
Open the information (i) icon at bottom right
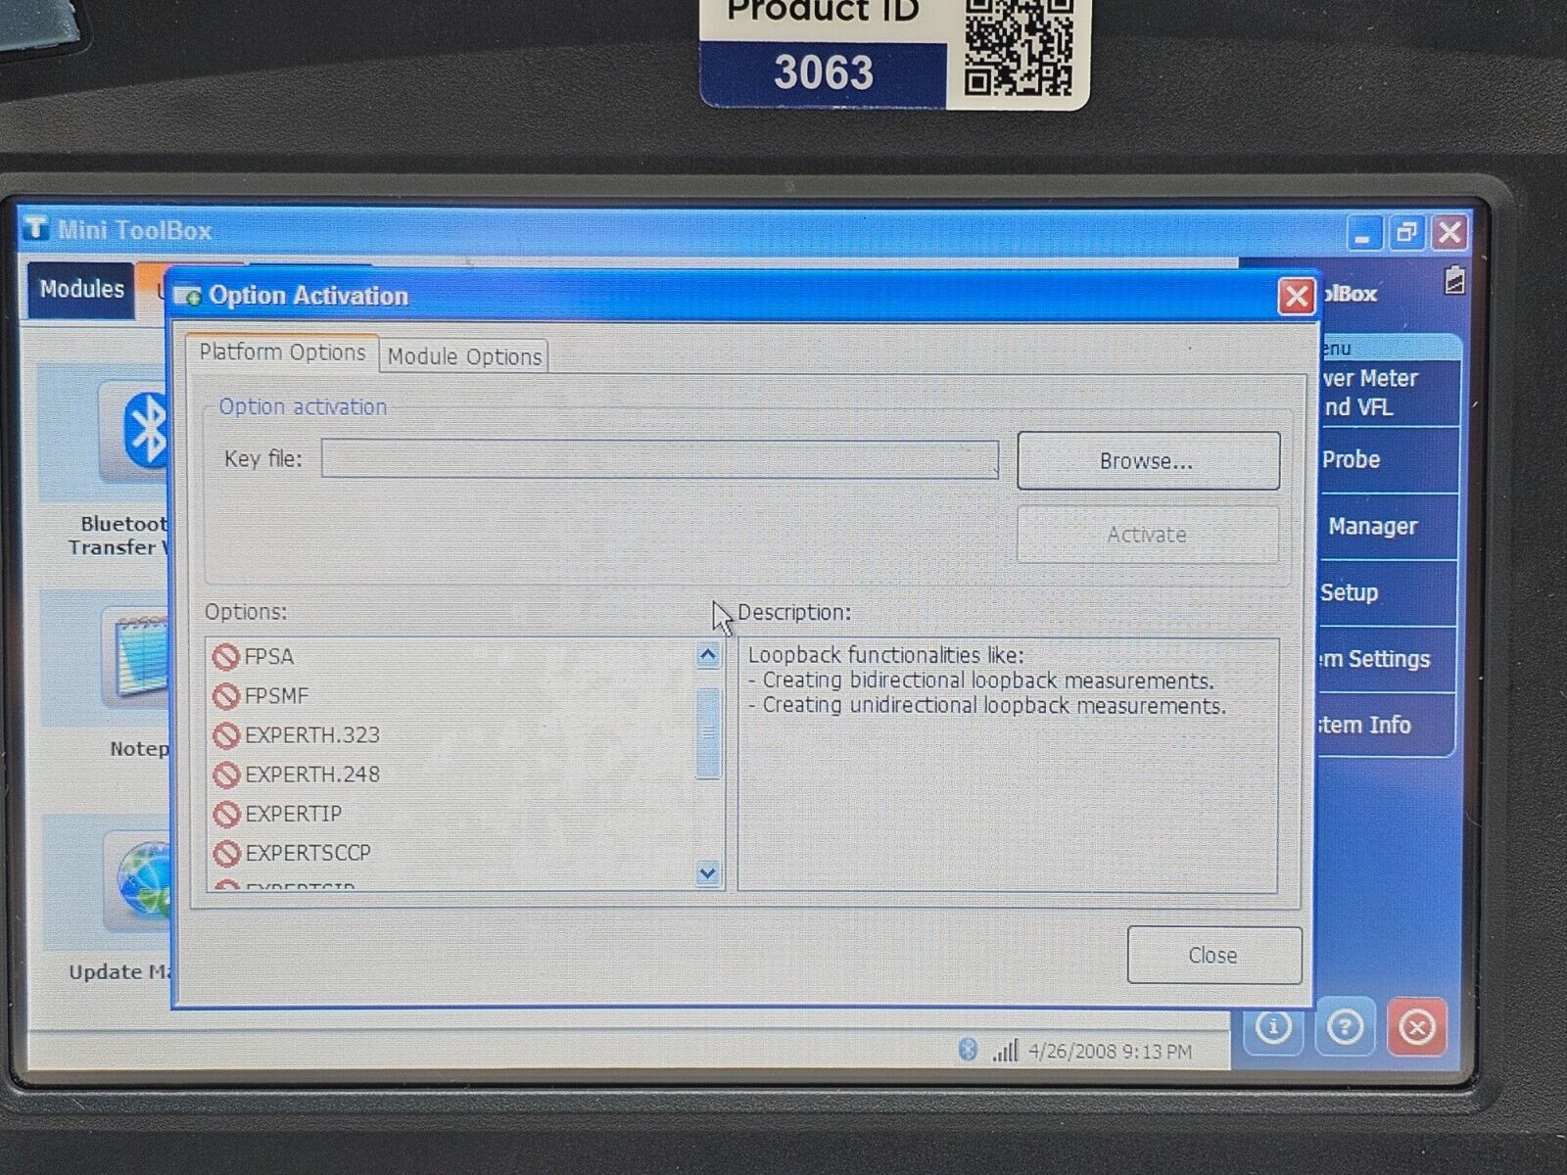click(x=1272, y=1027)
